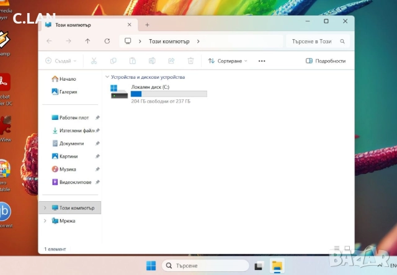The width and height of the screenshot is (397, 275).
Task: Open the Сортиране sort dropdown
Action: tap(227, 61)
